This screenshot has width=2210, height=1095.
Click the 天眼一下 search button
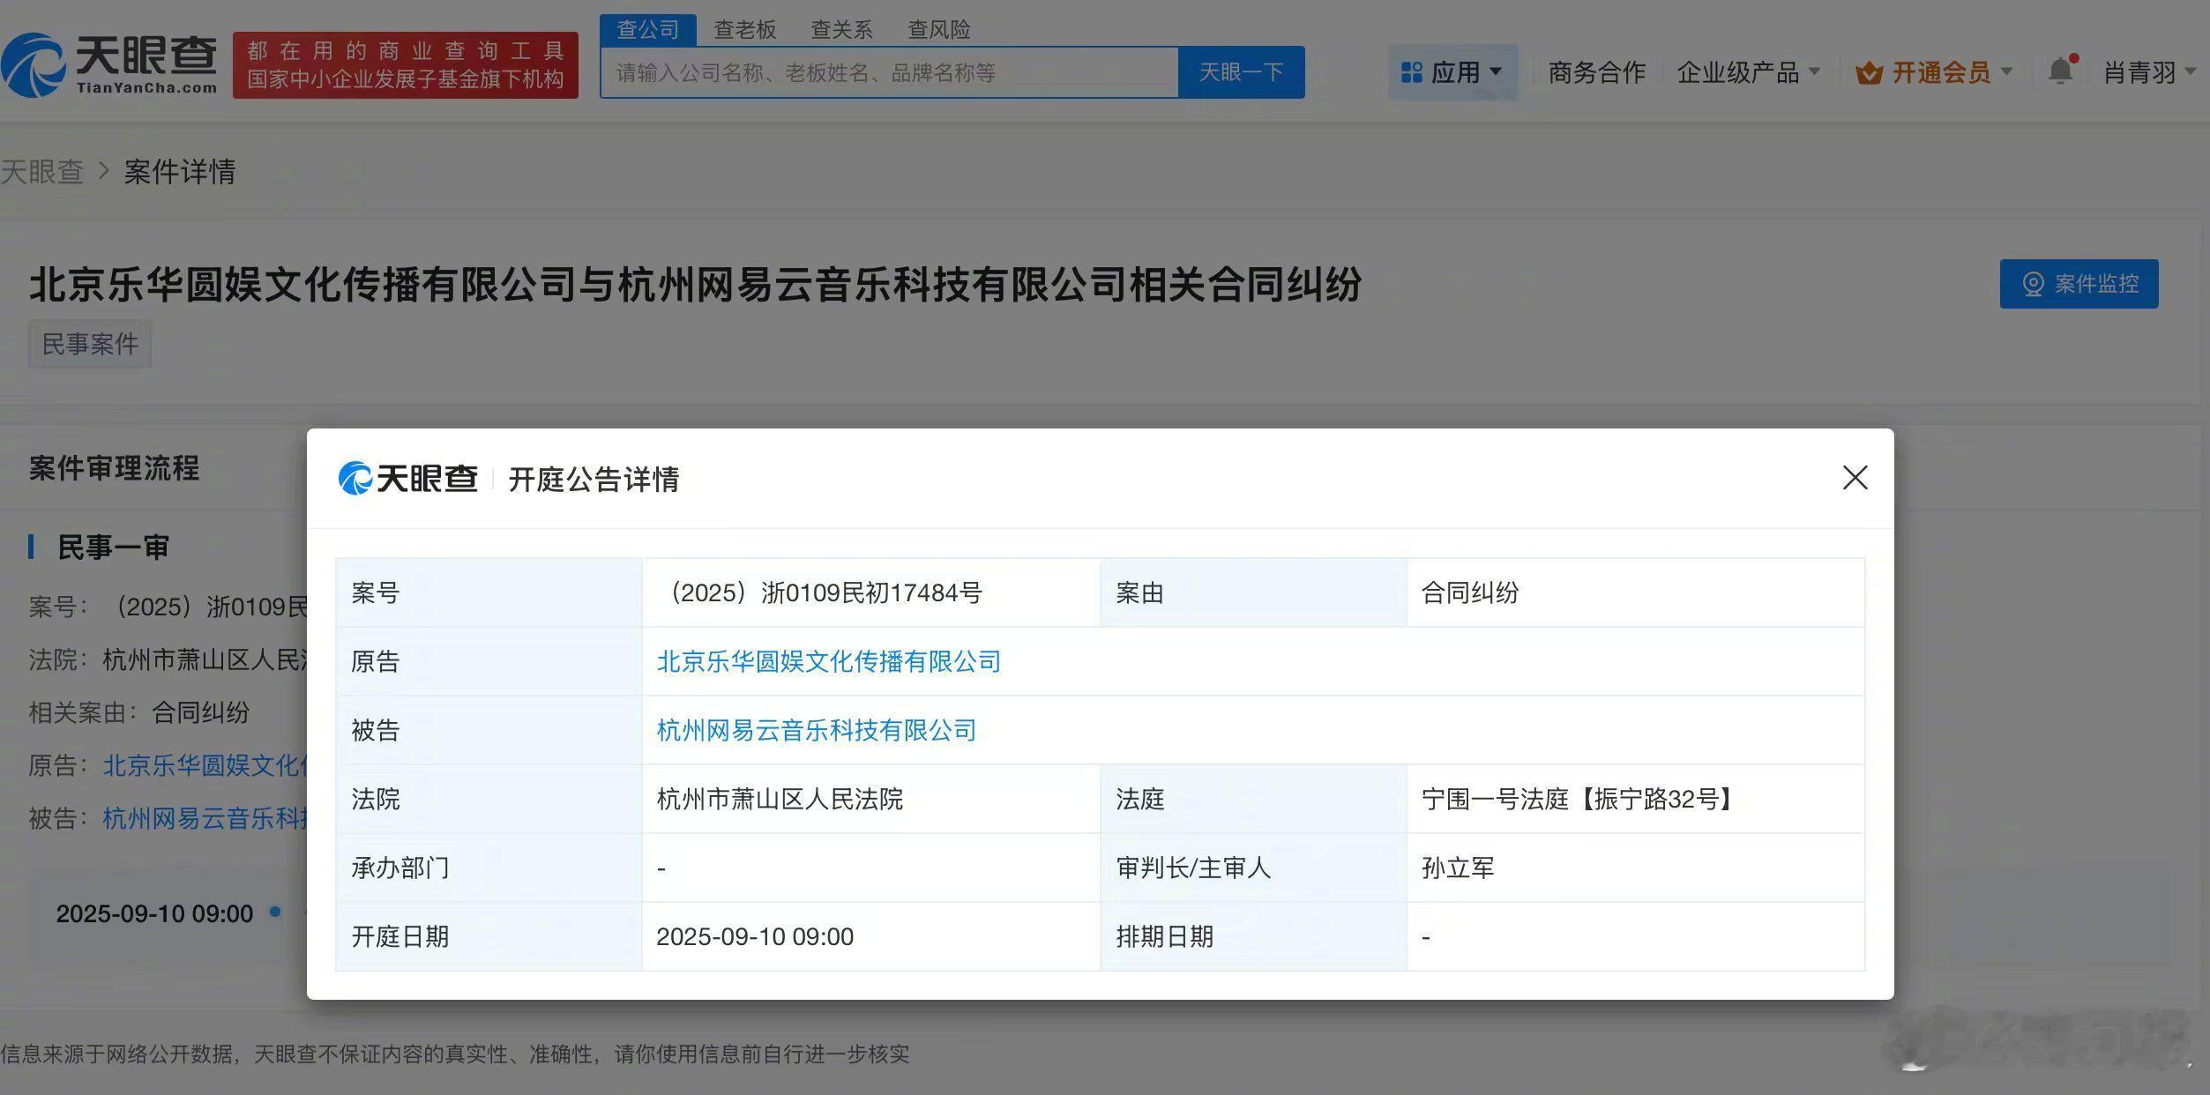pos(1242,72)
